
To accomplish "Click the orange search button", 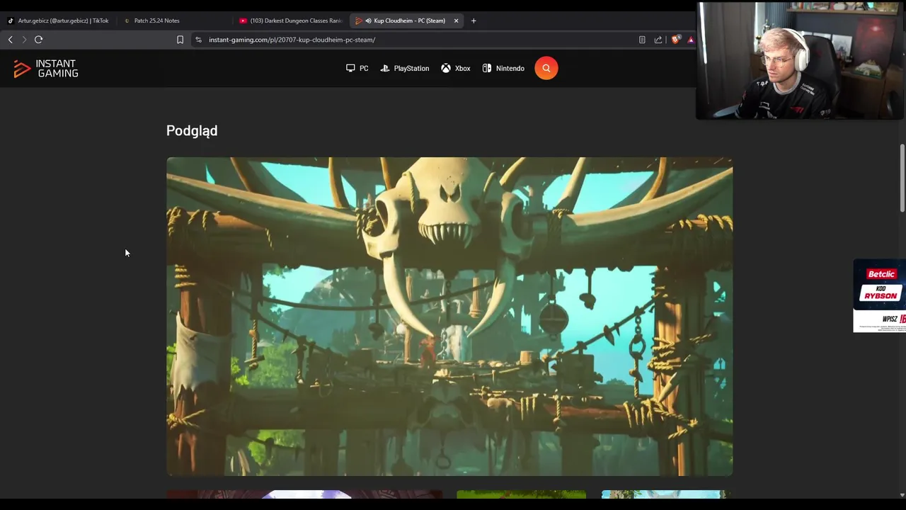I will 546,68.
